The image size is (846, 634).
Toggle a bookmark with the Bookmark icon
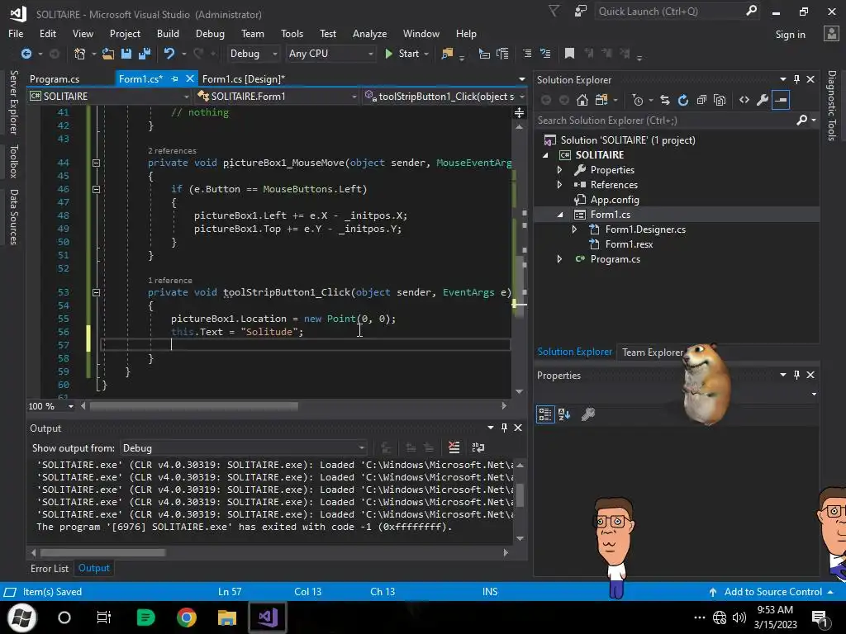click(x=569, y=54)
